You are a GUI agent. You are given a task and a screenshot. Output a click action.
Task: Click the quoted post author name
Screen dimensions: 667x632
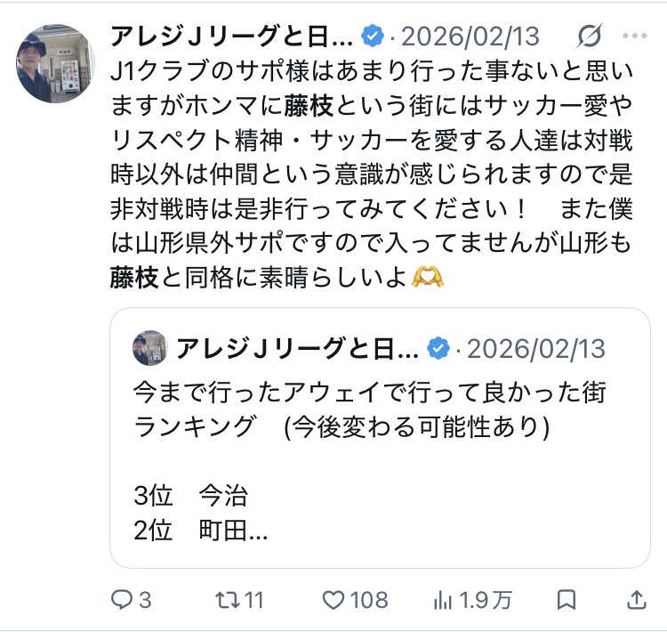point(298,348)
